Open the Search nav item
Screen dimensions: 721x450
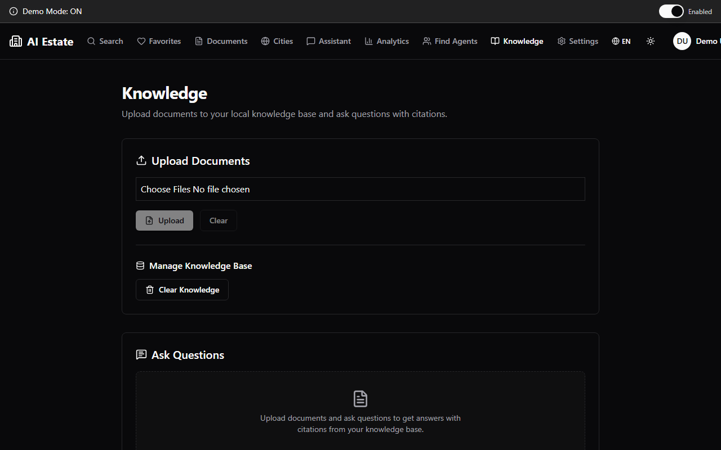pos(105,41)
